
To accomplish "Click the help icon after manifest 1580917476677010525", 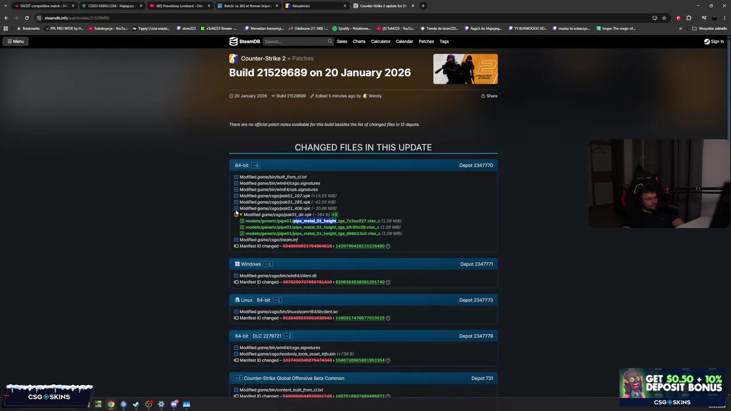I will [388, 318].
